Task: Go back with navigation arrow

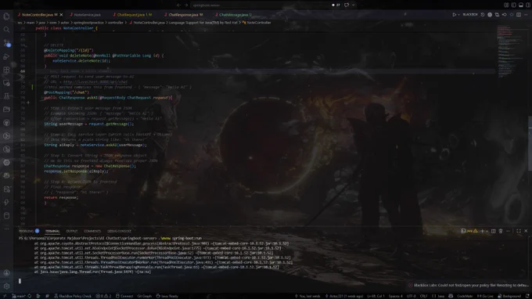Action: tap(179, 5)
